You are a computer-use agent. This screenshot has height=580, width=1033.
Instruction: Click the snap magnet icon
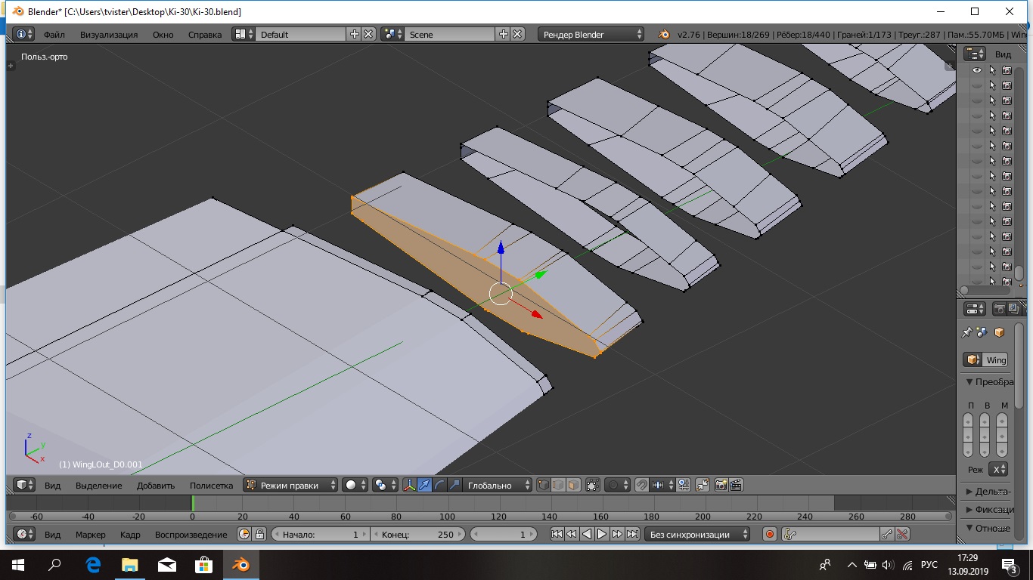tap(641, 486)
